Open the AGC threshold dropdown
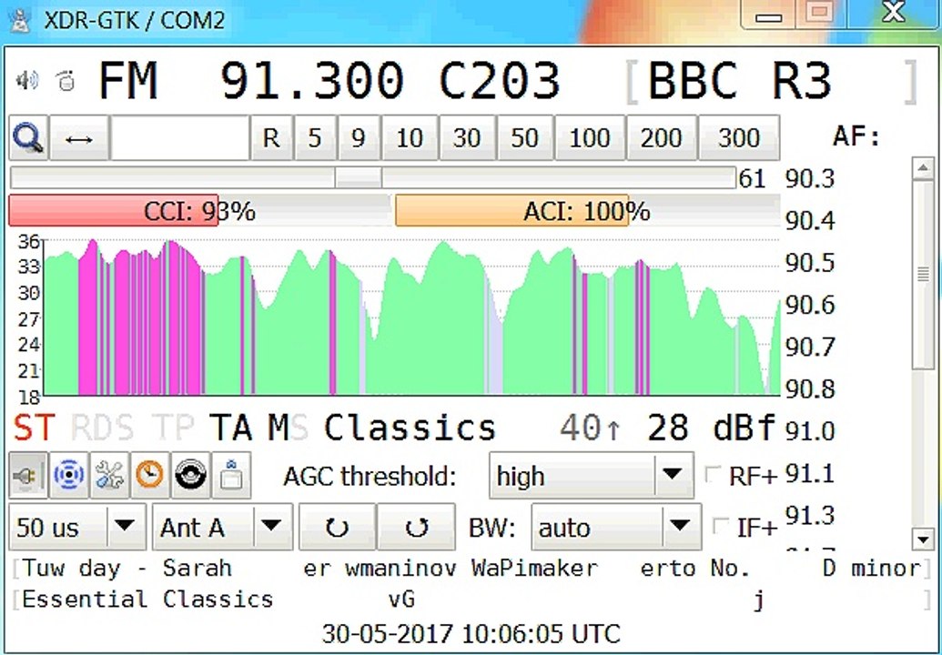The height and width of the screenshot is (655, 942). coord(592,476)
